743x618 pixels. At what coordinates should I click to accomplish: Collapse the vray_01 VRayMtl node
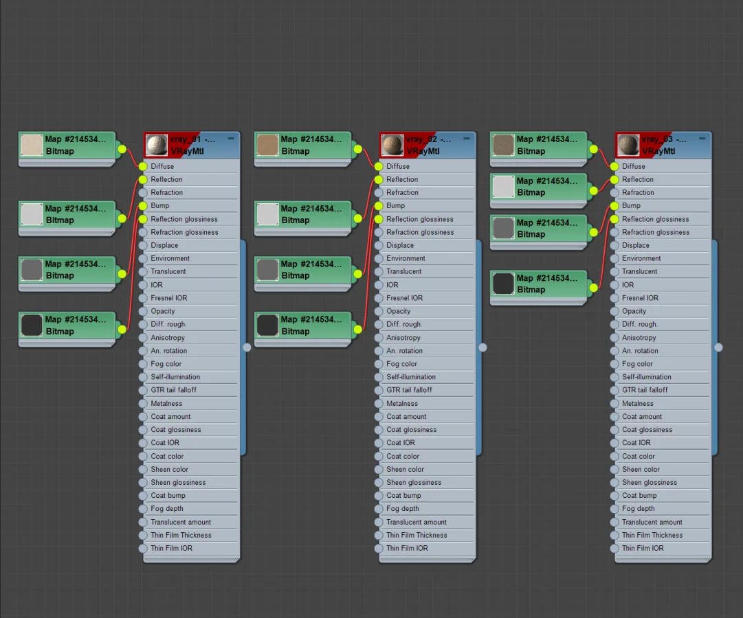point(231,139)
